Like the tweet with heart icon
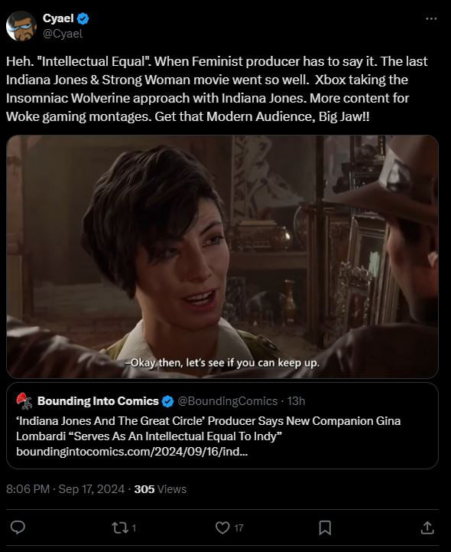Screen dimensions: 451x552 pos(222,528)
